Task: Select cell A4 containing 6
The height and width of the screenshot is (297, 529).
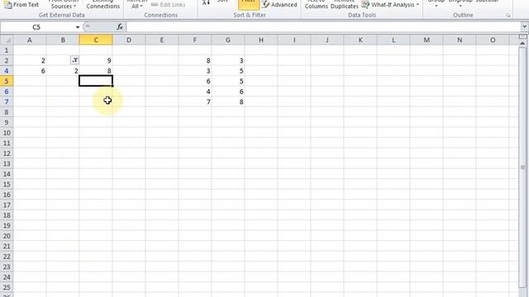Action: click(x=30, y=71)
